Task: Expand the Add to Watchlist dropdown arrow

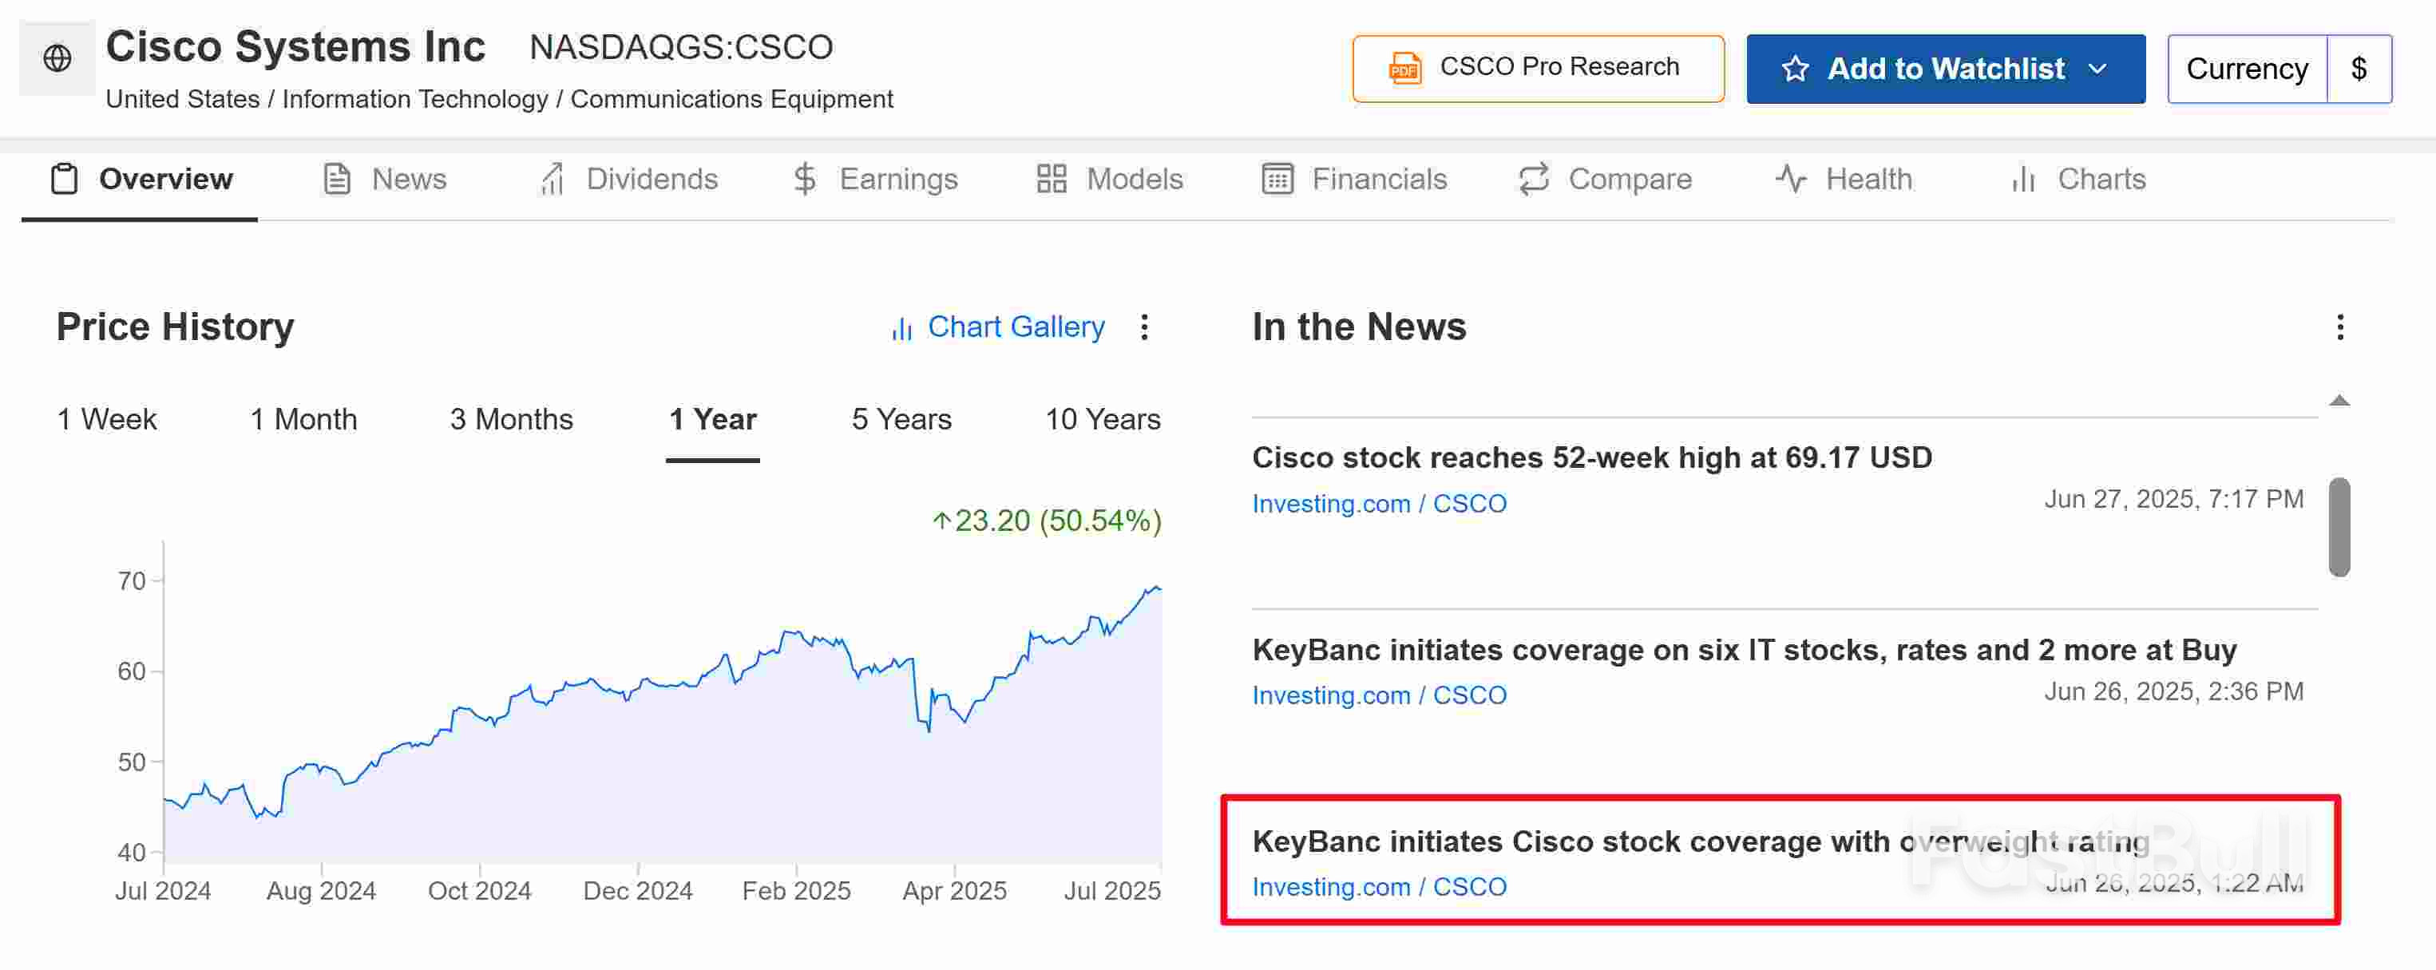Action: click(2097, 69)
